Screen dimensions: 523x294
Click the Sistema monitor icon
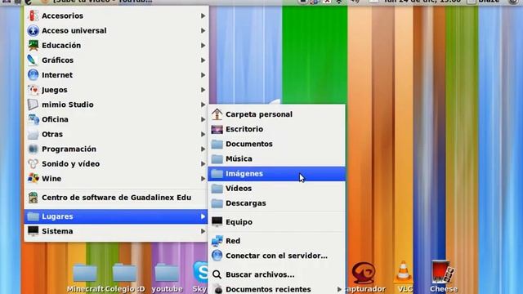[x=33, y=231]
